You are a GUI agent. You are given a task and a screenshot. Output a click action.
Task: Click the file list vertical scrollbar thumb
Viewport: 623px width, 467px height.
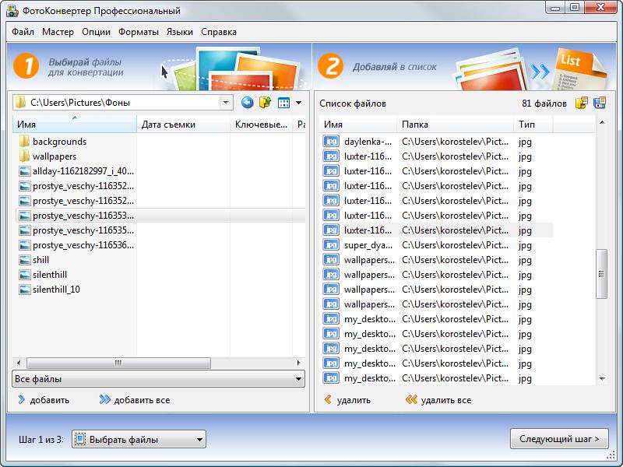click(601, 274)
